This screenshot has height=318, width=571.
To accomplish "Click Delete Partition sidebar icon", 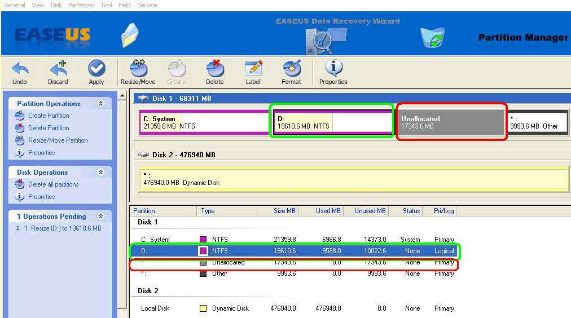I will (x=20, y=128).
